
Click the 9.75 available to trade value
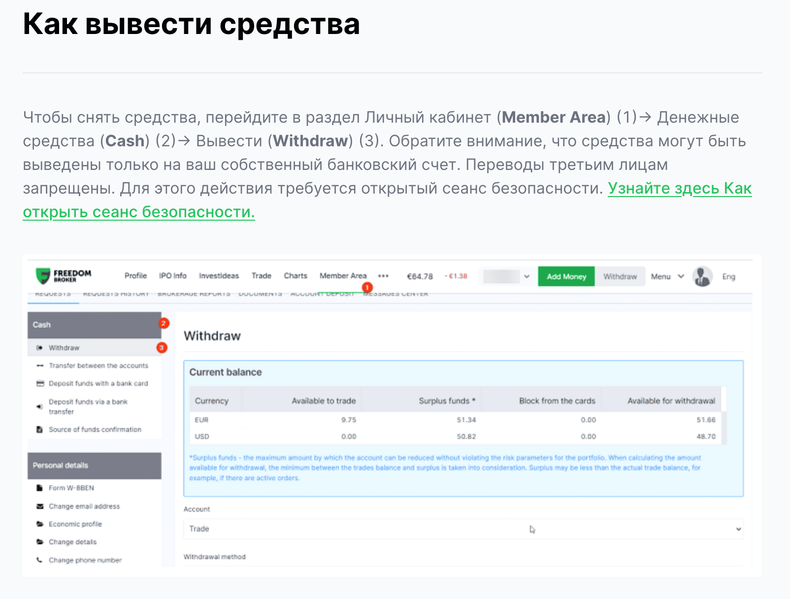coord(349,420)
